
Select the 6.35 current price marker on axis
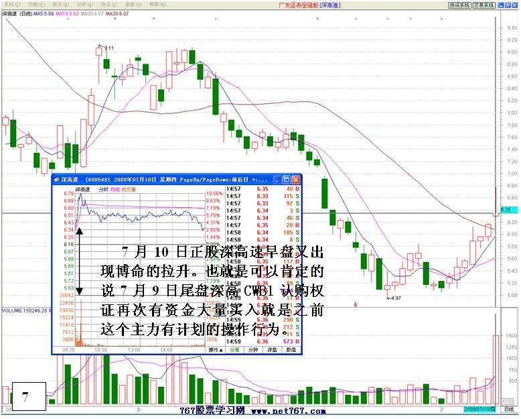click(506, 210)
